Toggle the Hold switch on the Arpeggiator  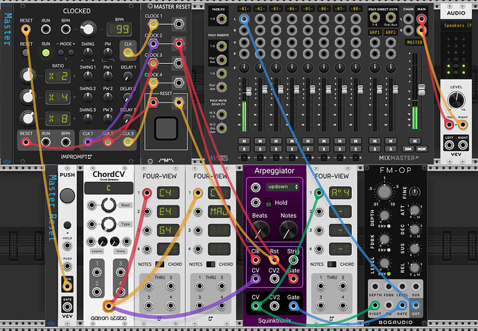point(269,203)
